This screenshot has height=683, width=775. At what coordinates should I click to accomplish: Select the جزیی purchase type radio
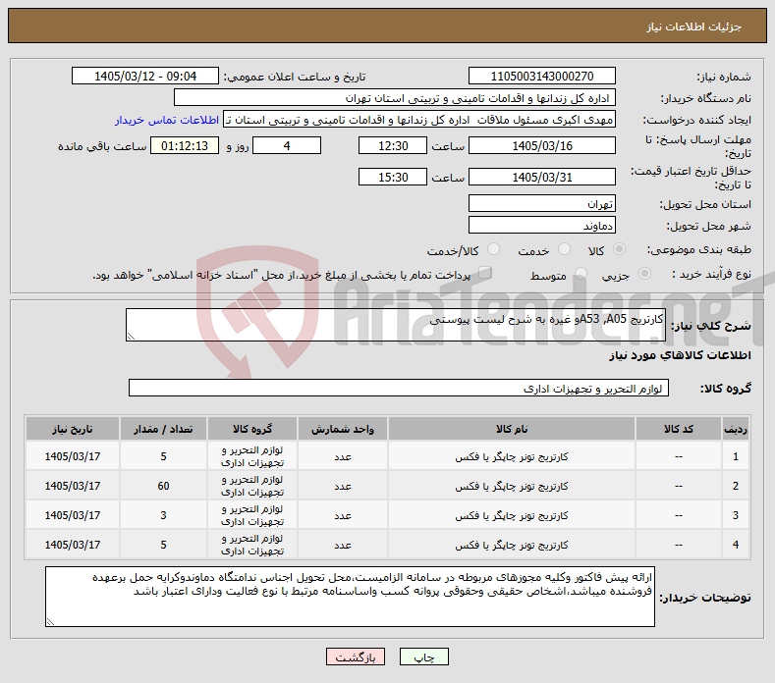[x=644, y=274]
